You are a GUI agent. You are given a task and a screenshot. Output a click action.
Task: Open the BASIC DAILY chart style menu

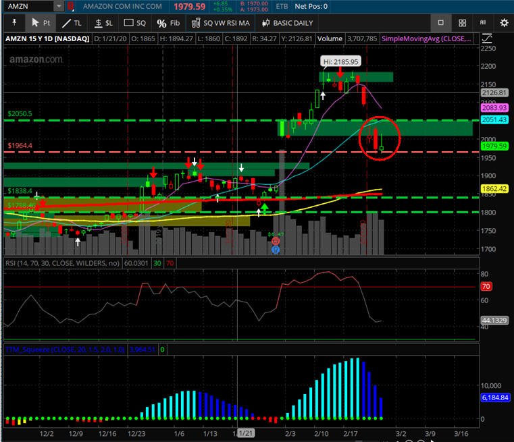[x=288, y=23]
